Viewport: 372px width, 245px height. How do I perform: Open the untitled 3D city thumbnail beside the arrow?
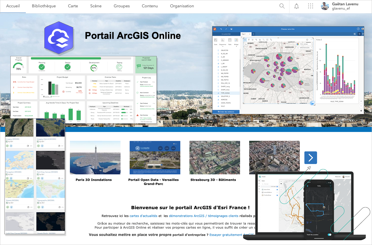point(275,158)
